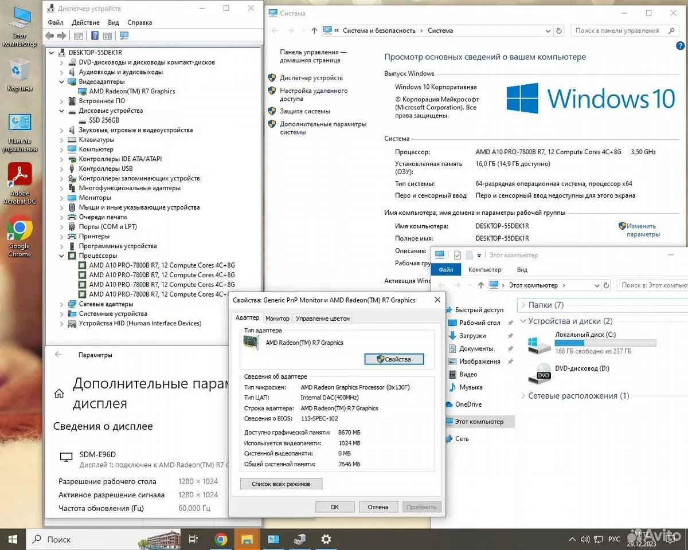Click the Windows Start button on taskbar
This screenshot has width=688, height=550.
pos(13,539)
